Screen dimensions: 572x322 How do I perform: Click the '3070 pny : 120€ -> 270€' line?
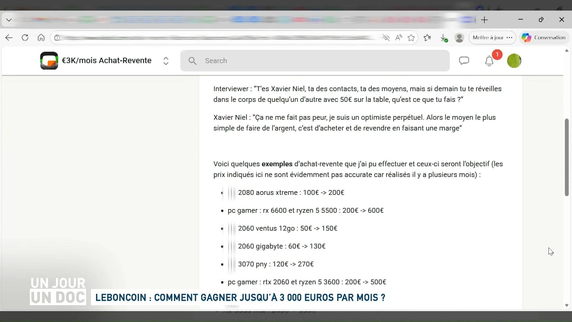276,264
